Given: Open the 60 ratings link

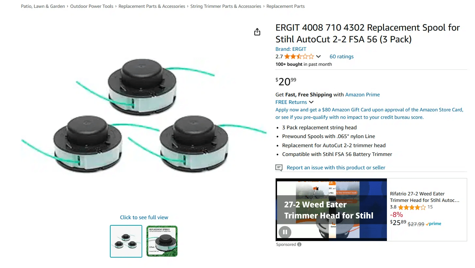Looking at the screenshot, I should point(342,57).
